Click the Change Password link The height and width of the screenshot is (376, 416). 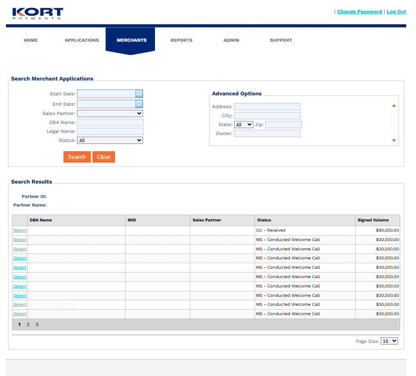(359, 11)
